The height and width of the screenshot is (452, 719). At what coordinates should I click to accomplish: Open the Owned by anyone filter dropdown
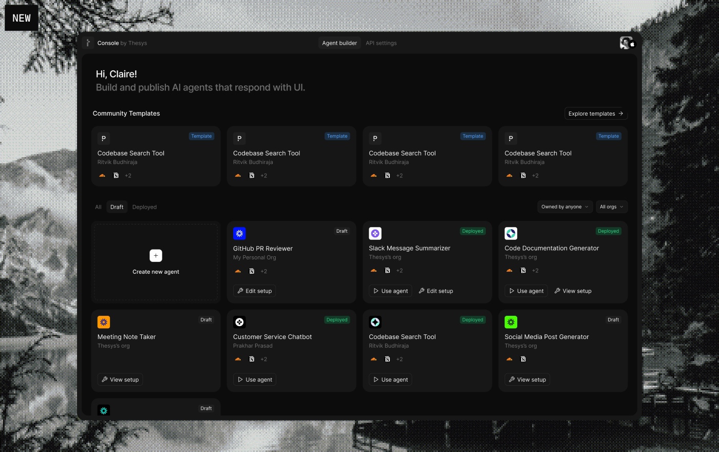565,207
